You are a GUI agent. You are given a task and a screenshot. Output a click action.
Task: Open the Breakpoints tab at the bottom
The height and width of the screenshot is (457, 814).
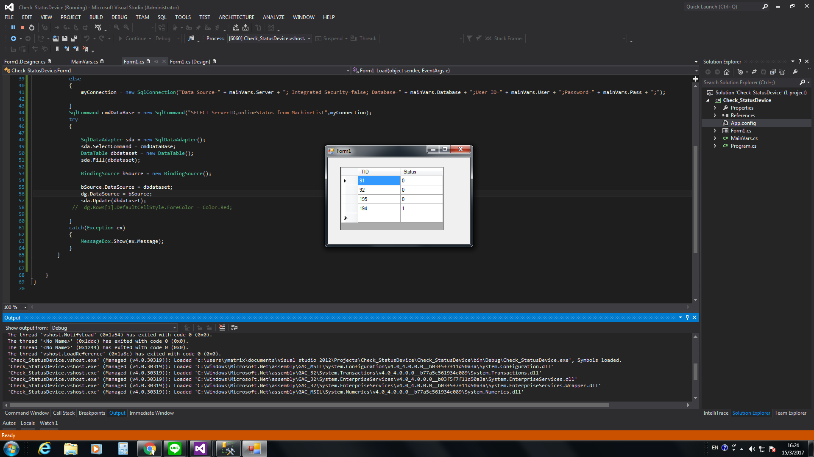point(92,413)
